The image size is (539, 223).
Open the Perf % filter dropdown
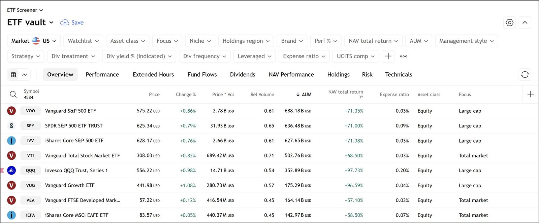(x=326, y=41)
